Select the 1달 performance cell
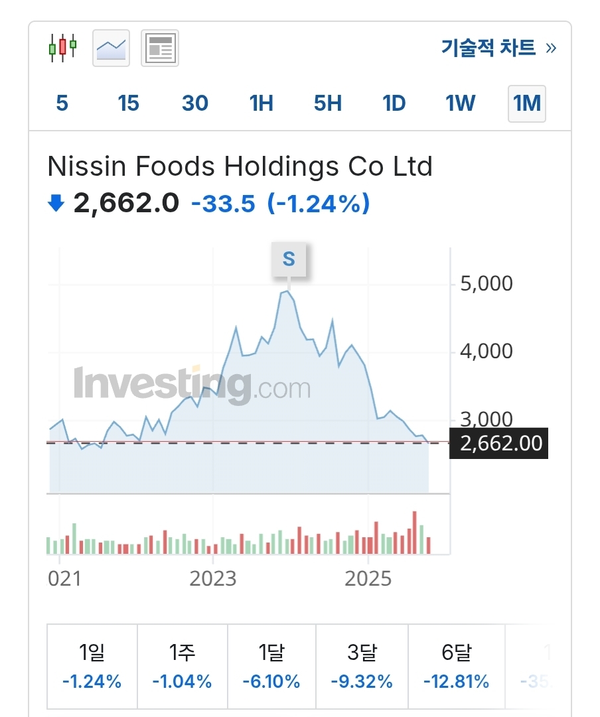The width and height of the screenshot is (600, 717). (271, 667)
